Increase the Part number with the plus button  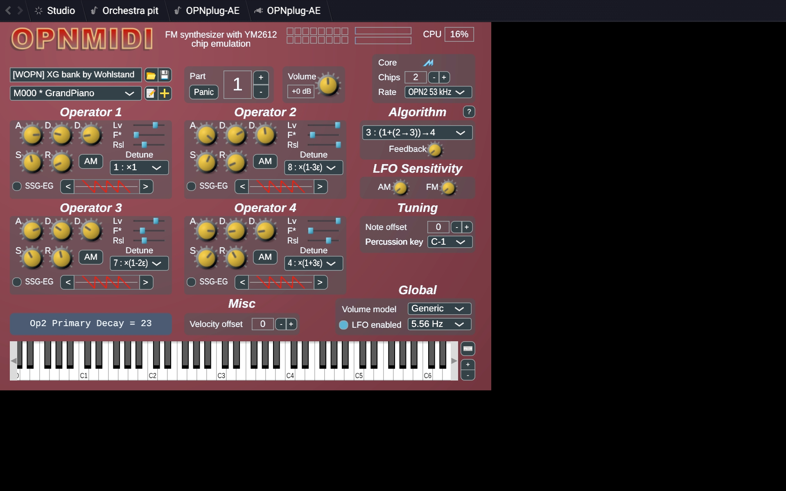tap(261, 77)
